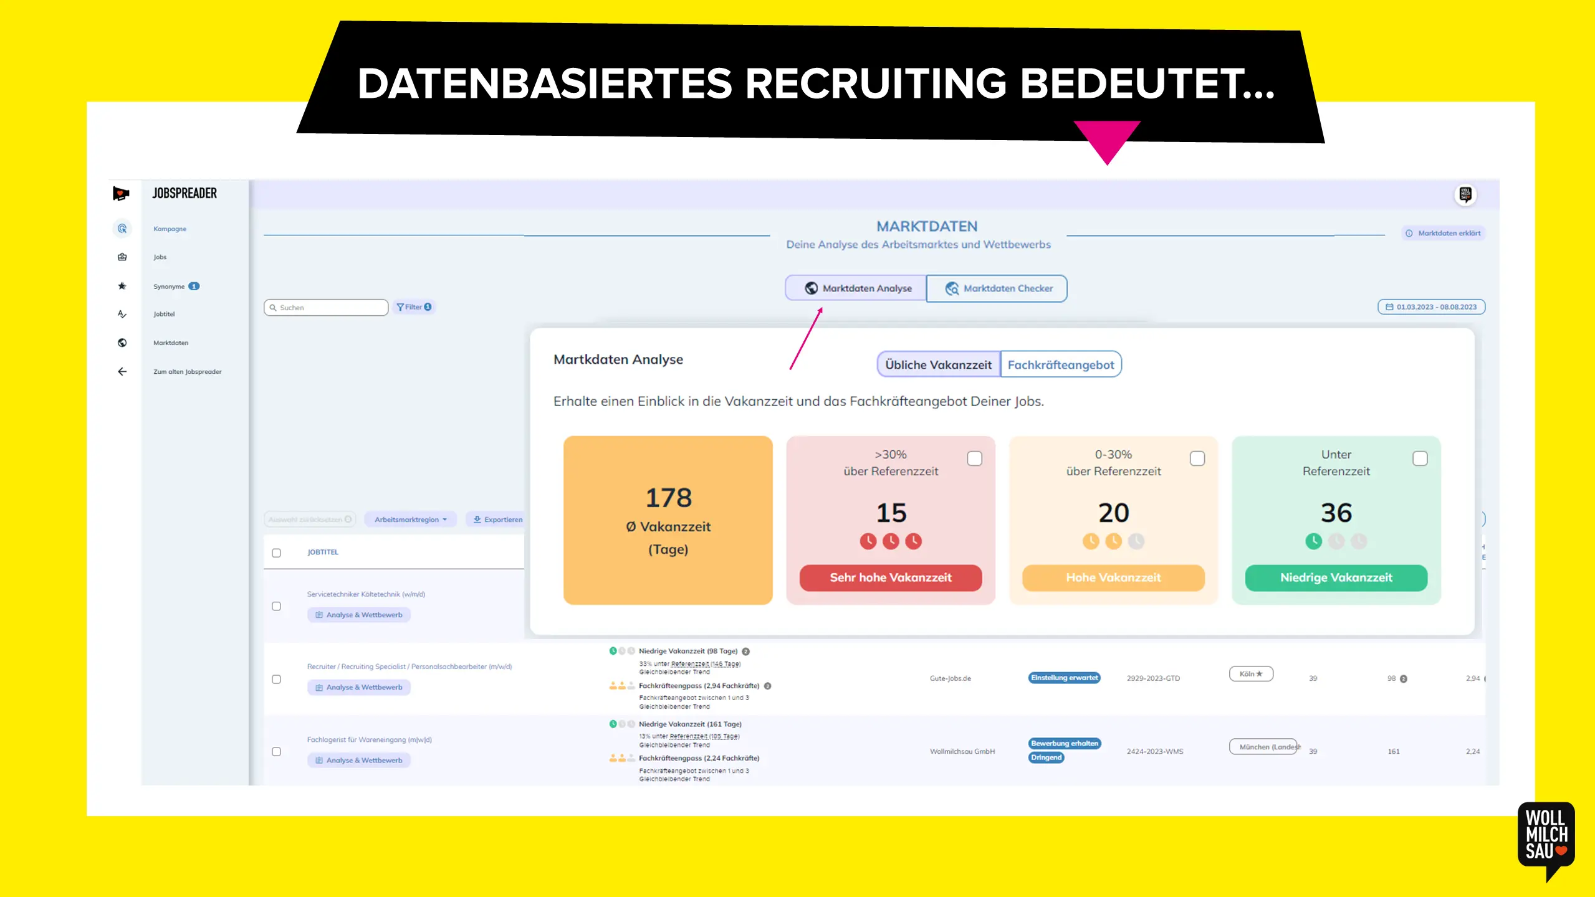Image resolution: width=1595 pixels, height=897 pixels.
Task: Switch to Fachkräfteangebot tab
Action: 1060,364
